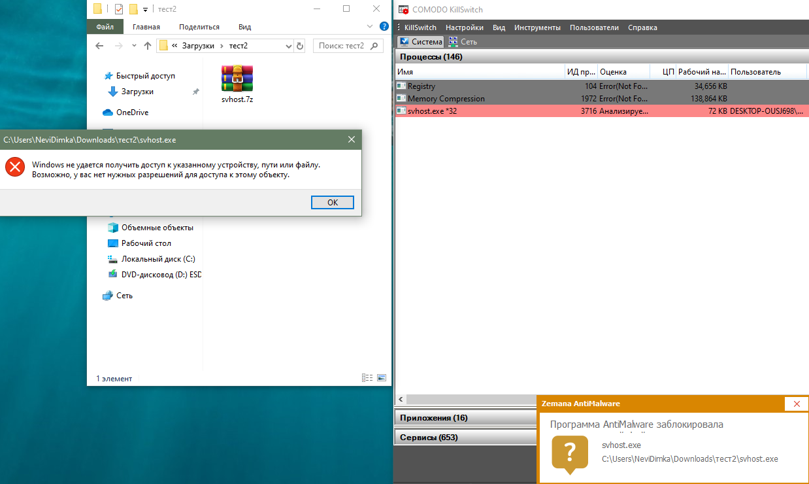Select Объемные объекты in navigation pane

point(157,228)
